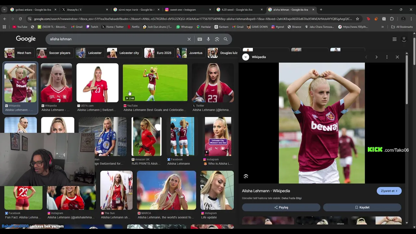Search inside this image with Lens overlay icon
Image resolution: width=416 pixels, height=234 pixels.
[246, 176]
